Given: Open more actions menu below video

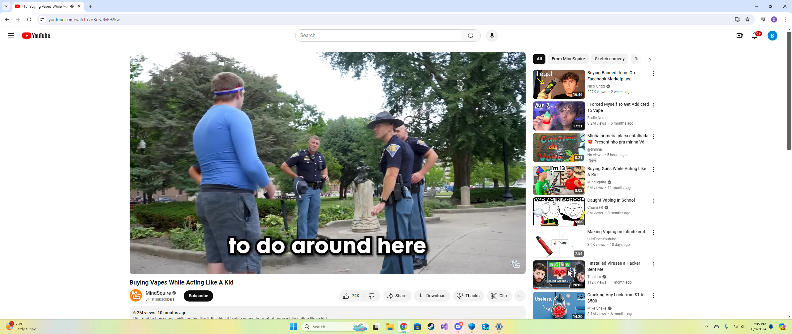Looking at the screenshot, I should 520,296.
